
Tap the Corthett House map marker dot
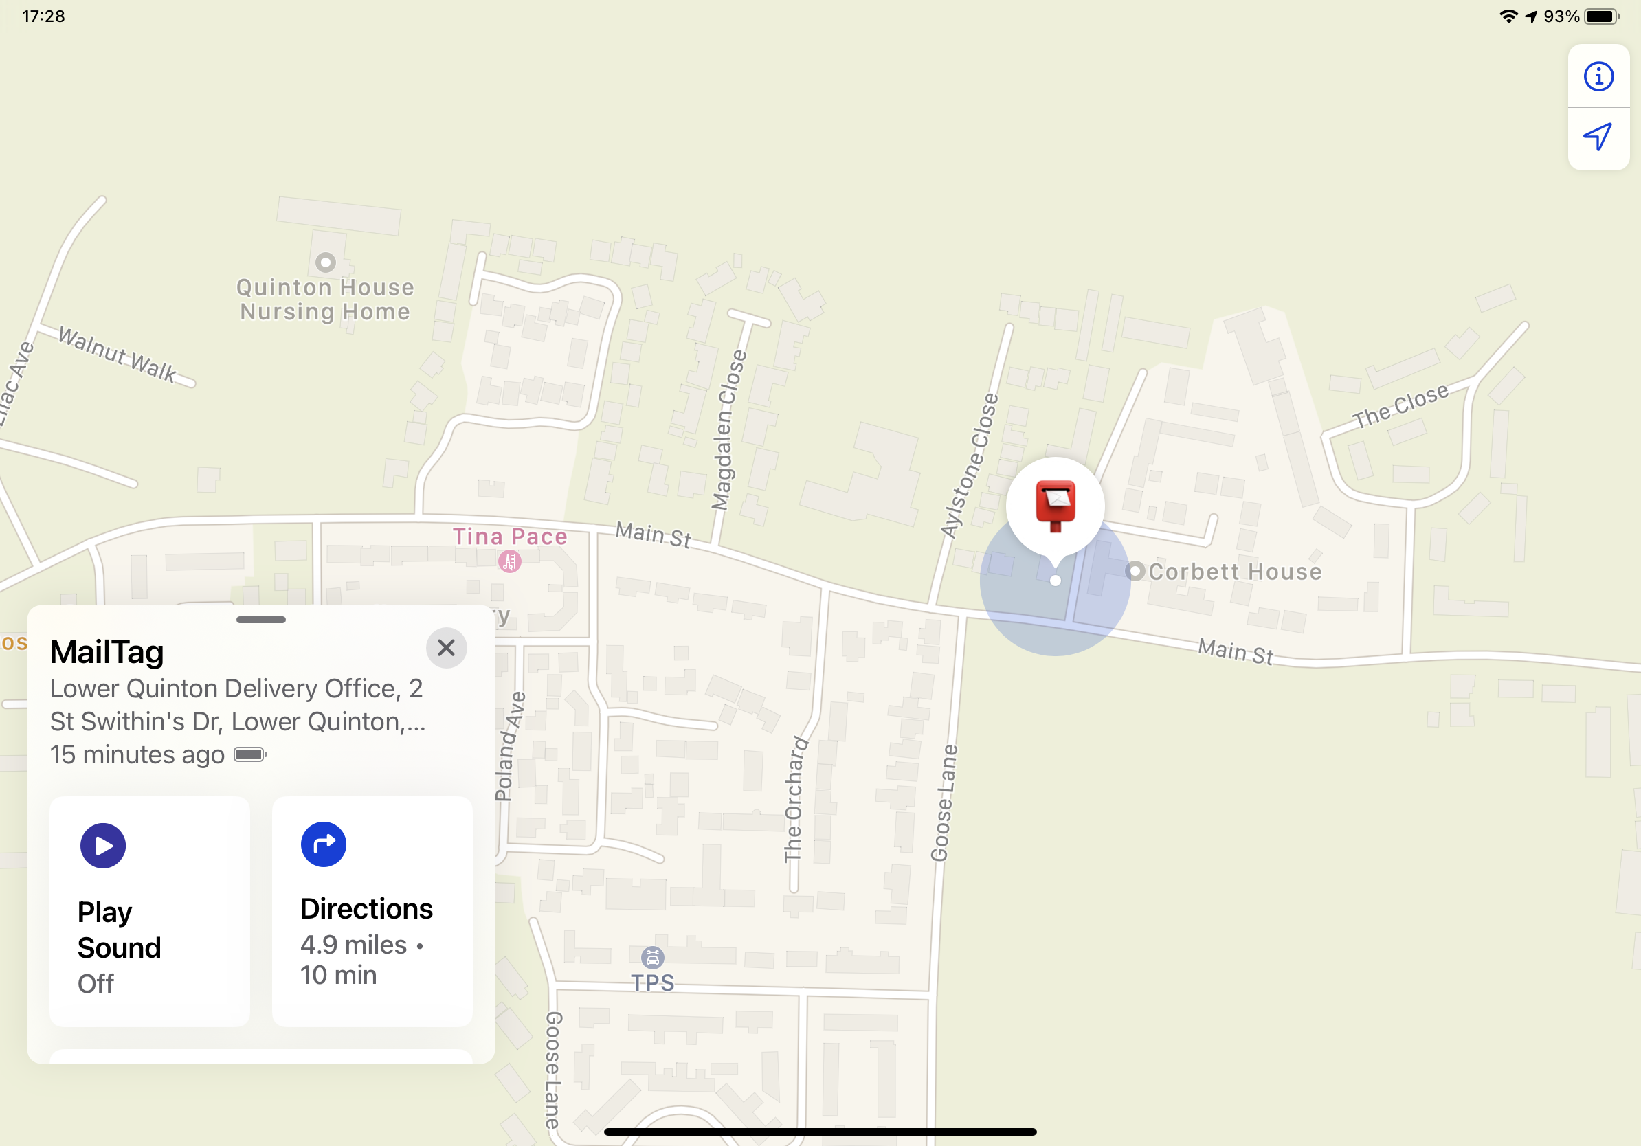click(1135, 571)
